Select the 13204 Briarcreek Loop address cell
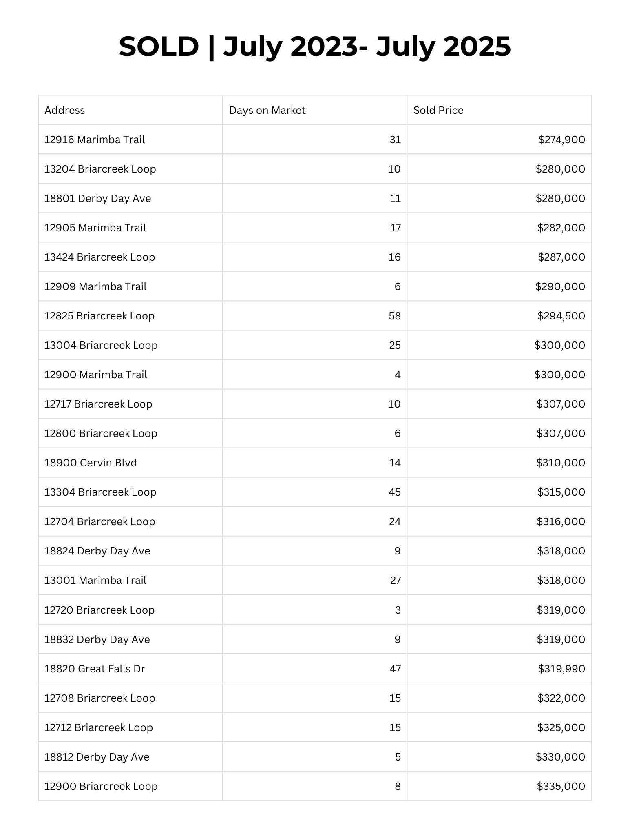 100,169
